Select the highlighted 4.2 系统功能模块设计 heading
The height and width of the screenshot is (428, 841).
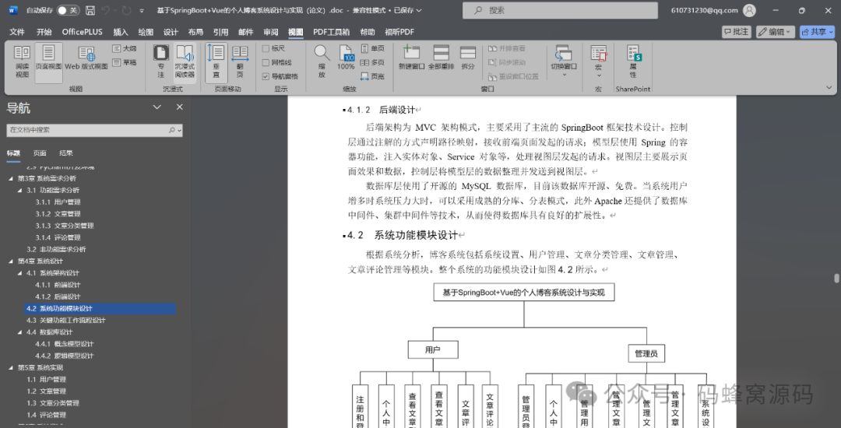[x=100, y=308]
